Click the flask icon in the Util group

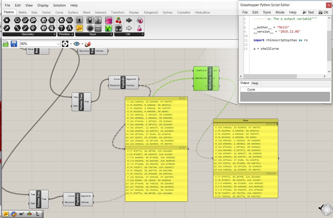[140, 28]
